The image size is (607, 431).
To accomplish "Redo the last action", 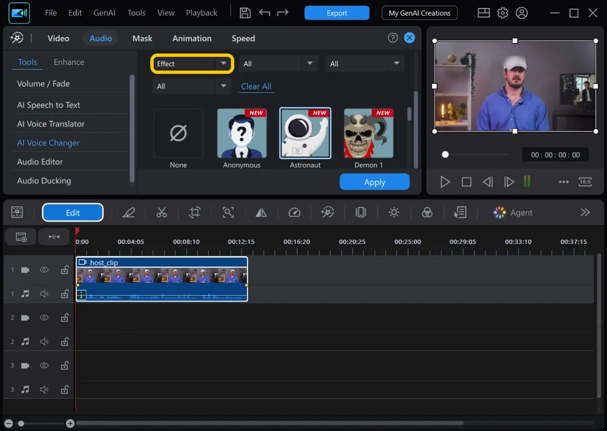I will click(283, 13).
